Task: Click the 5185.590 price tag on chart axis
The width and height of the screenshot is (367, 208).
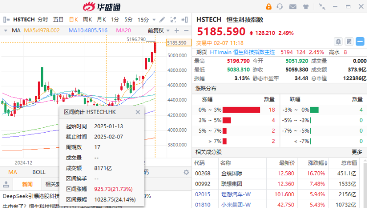Action: coord(179,43)
